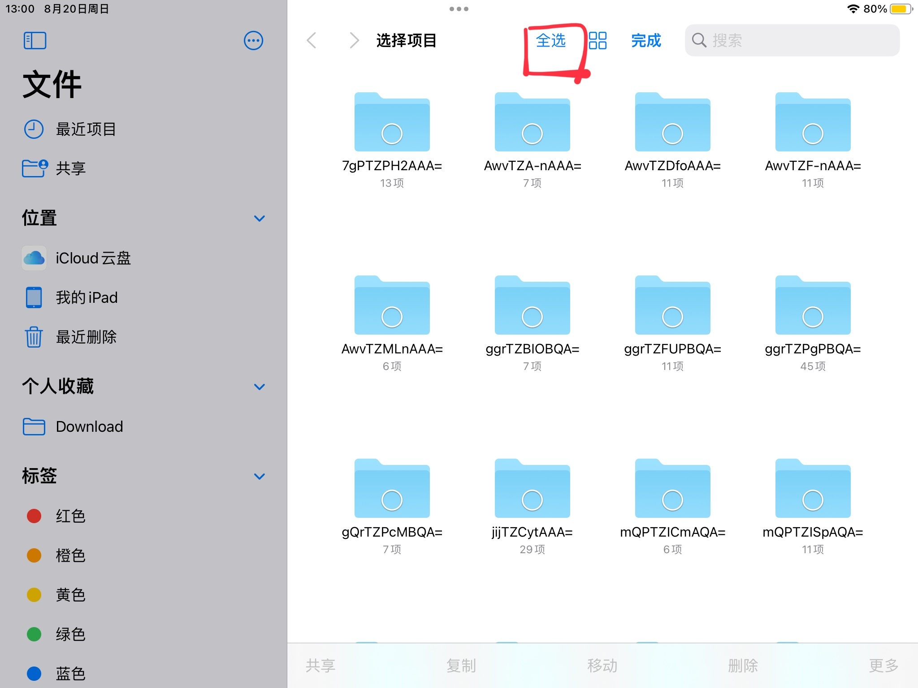Viewport: 918px width, 688px height.
Task: Go back with the left chevron
Action: pos(312,41)
